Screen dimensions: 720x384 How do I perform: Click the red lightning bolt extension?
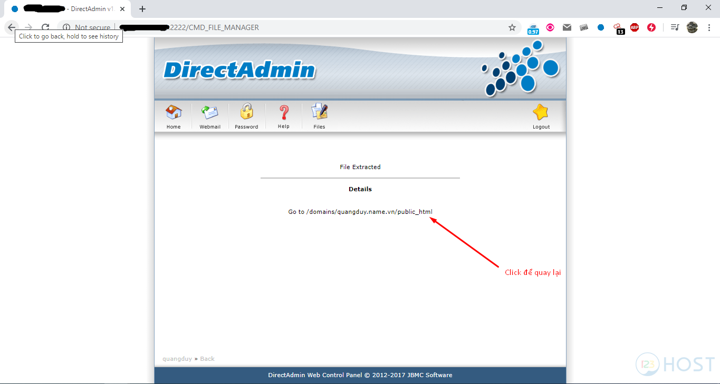click(651, 27)
